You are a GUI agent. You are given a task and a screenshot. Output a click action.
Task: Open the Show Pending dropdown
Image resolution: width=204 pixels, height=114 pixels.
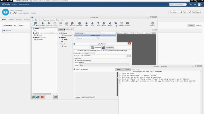80,33
